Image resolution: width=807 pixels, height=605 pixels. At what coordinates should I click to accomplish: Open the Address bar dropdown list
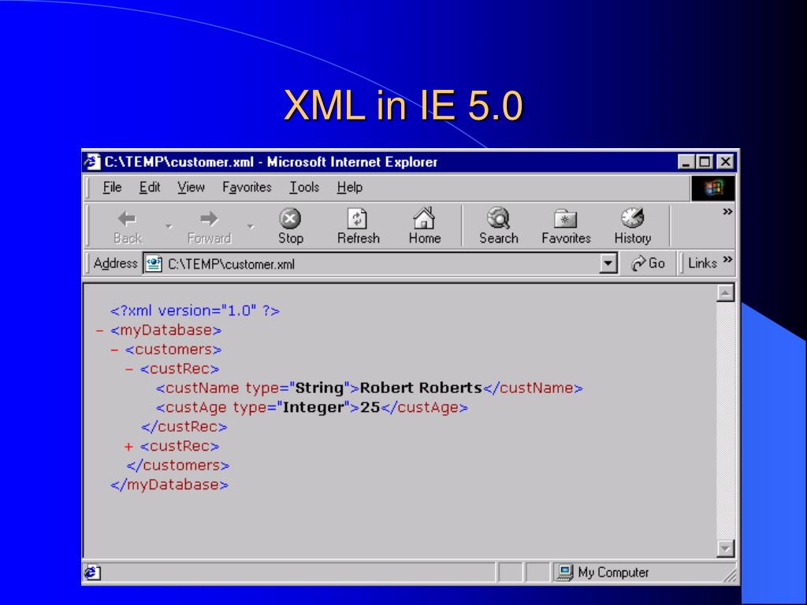tap(608, 264)
